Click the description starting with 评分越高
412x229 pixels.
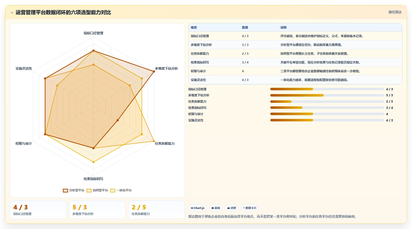322,36
